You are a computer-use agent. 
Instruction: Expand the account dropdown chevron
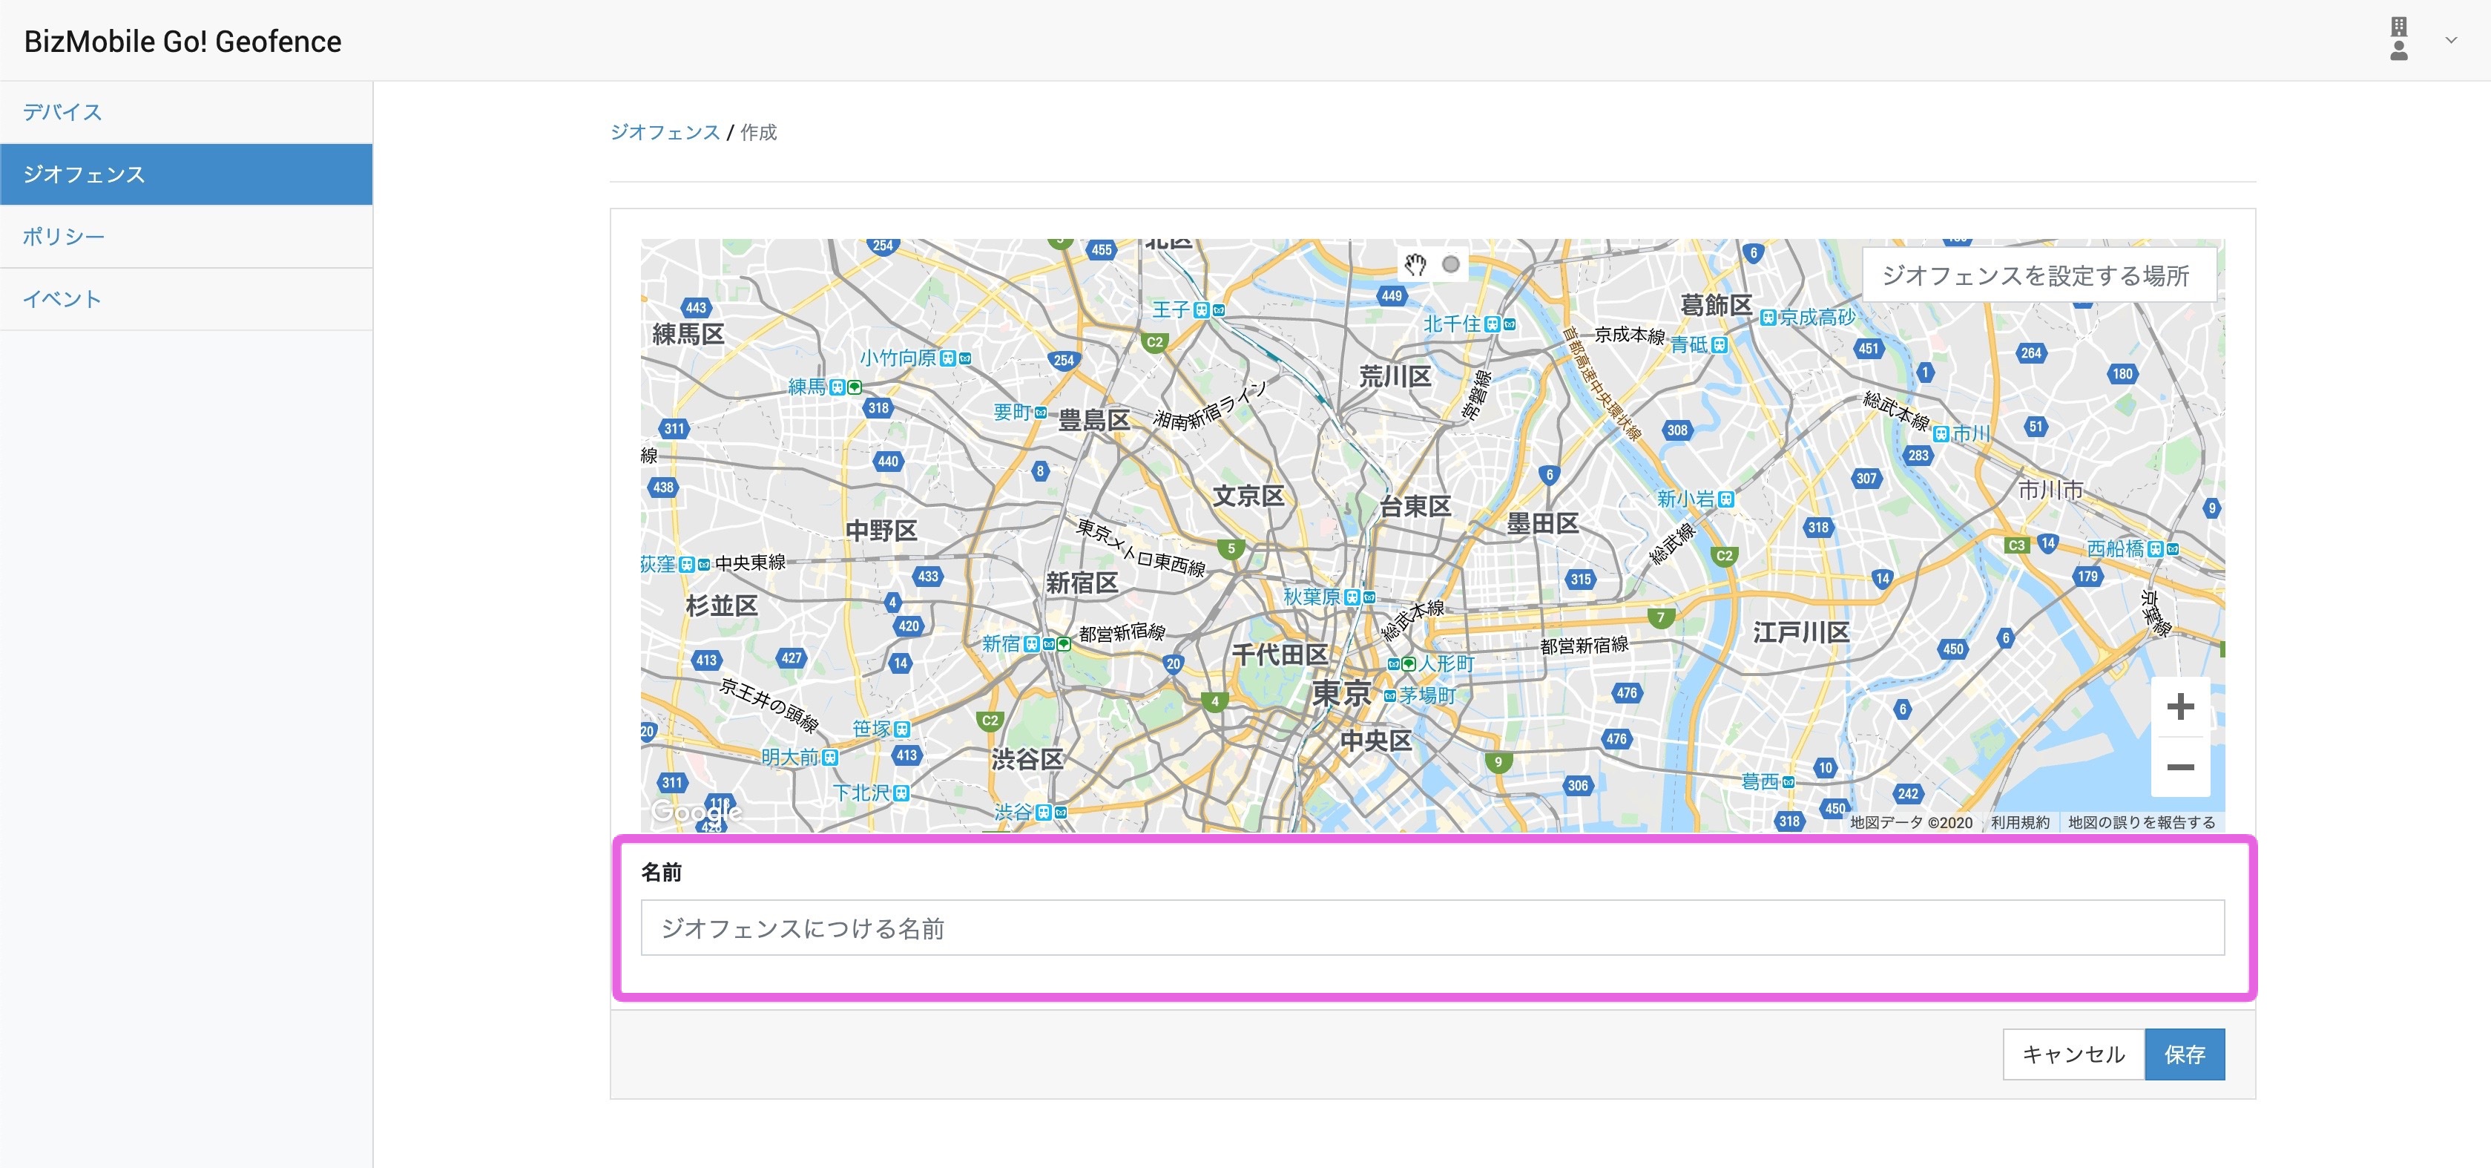[x=2450, y=41]
